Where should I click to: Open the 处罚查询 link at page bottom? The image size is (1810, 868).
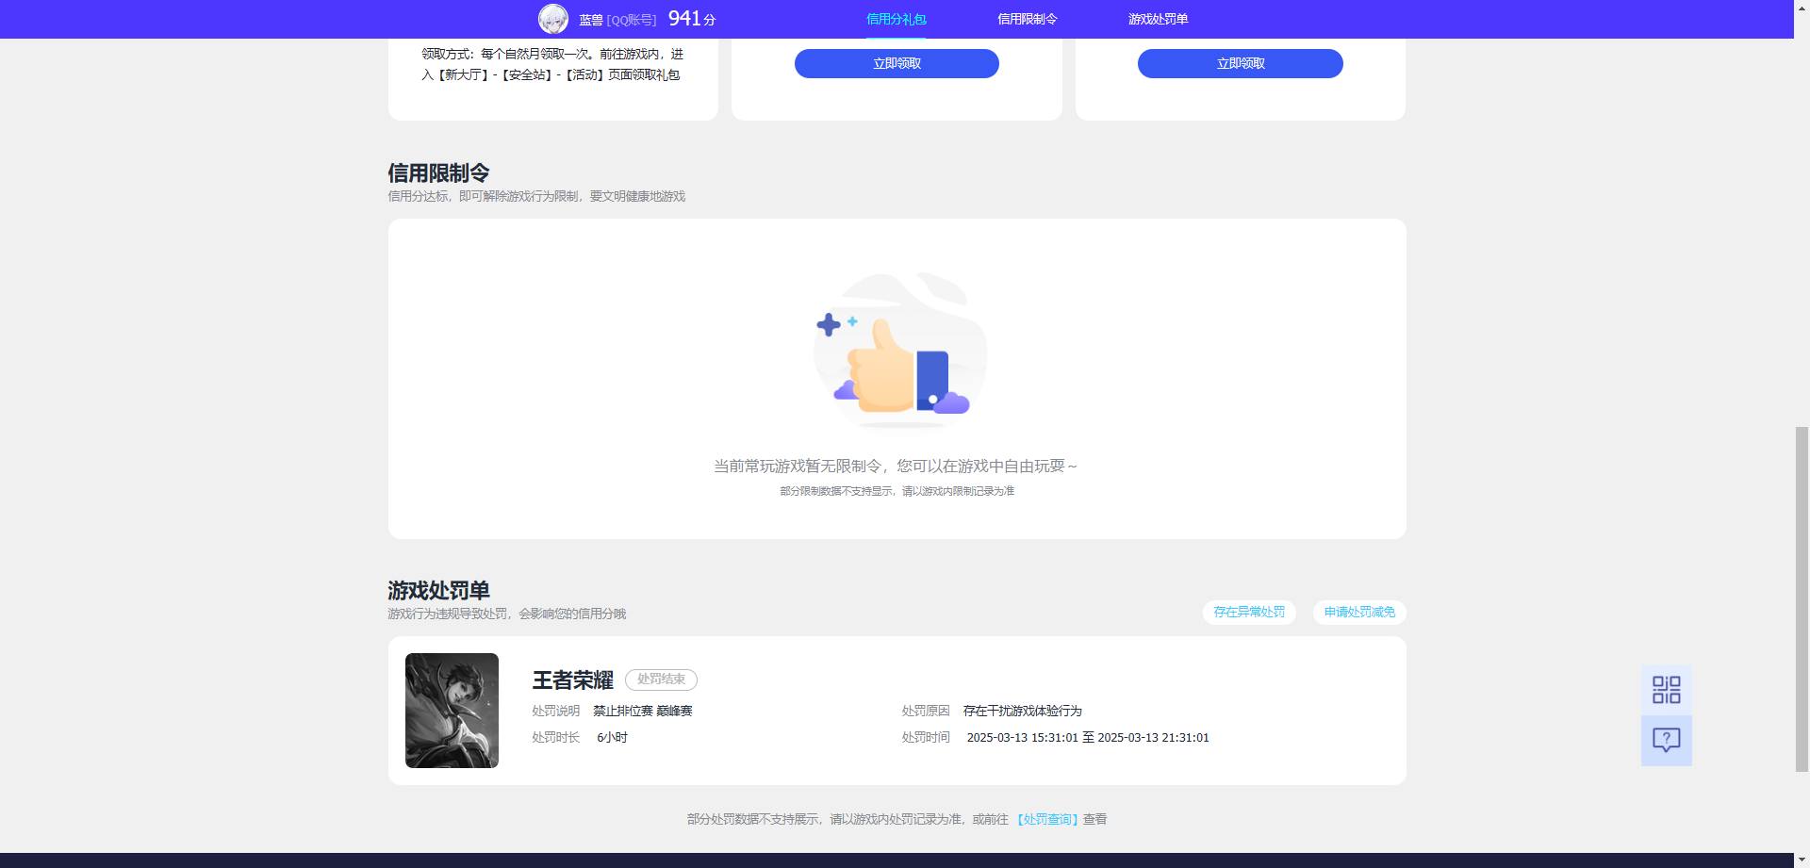[x=1048, y=819]
